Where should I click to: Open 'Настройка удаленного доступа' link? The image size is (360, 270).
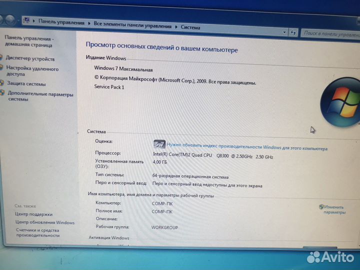(x=32, y=71)
